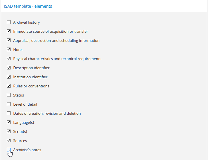The width and height of the screenshot is (208, 160).
Task: Click the "Description identifier" label text
Action: [31, 68]
